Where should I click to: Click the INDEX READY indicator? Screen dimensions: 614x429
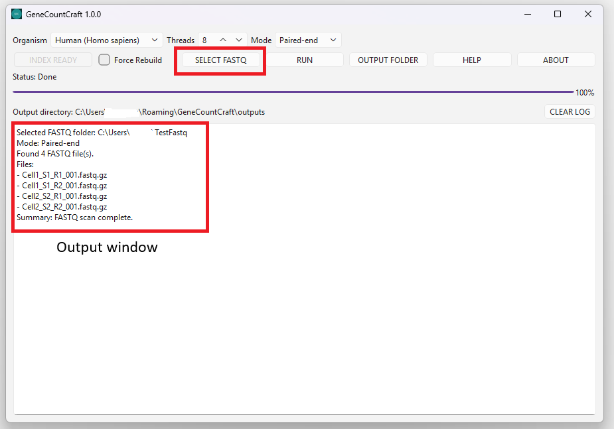point(52,60)
